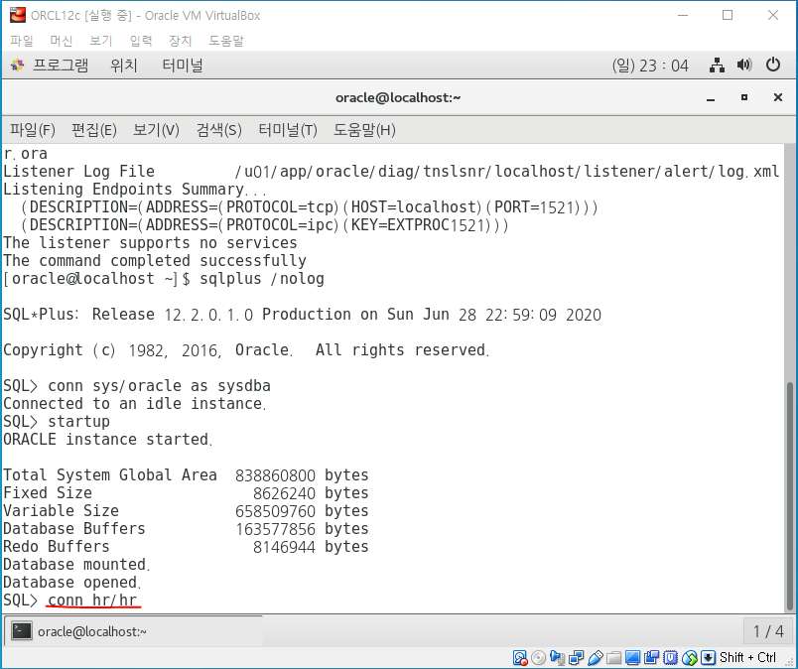Screen dimensions: 798x669
Task: Click the recording/screen capture status icon
Action: (651, 658)
